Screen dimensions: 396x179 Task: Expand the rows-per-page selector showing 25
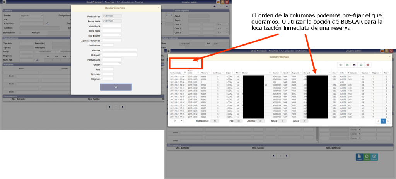pyautogui.click(x=178, y=121)
